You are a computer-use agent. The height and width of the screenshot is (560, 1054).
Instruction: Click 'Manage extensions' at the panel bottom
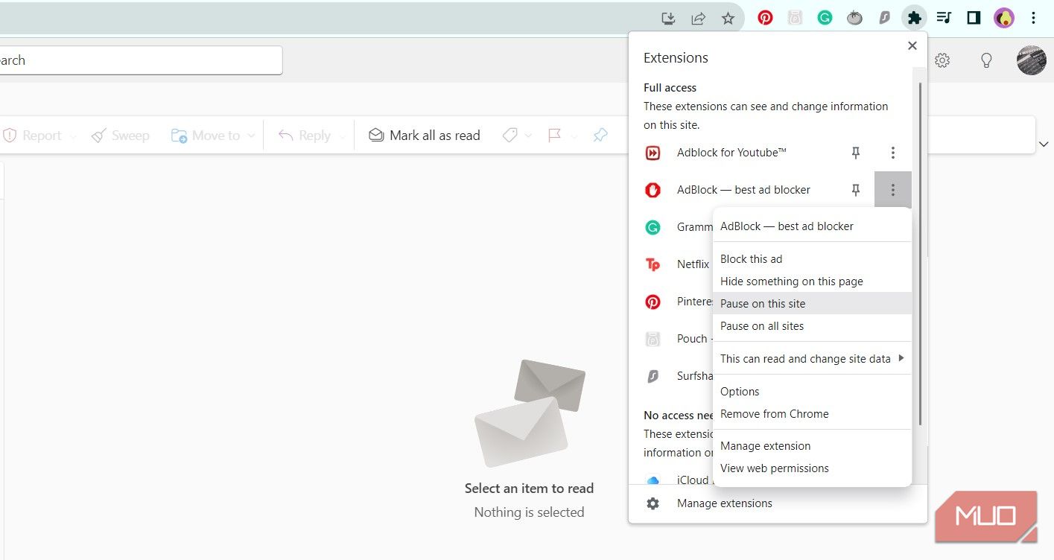point(723,503)
